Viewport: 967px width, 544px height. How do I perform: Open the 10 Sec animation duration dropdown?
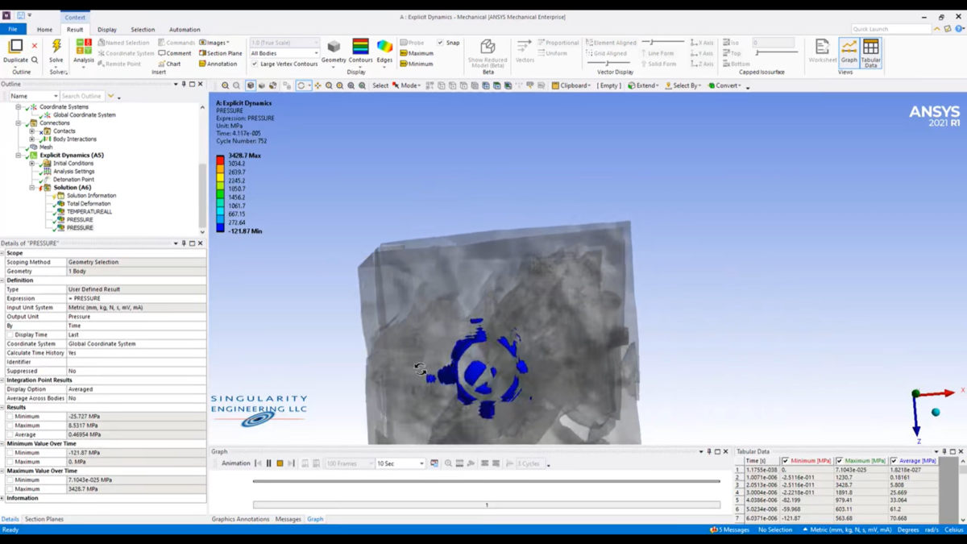pyautogui.click(x=400, y=463)
